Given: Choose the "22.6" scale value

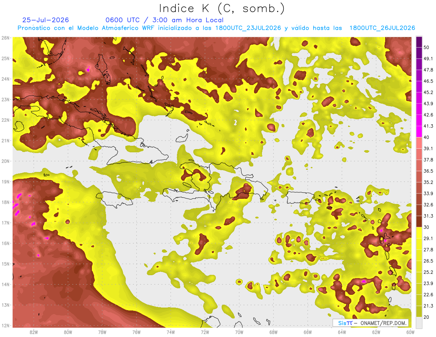Looking at the screenshot, I should tap(428, 294).
